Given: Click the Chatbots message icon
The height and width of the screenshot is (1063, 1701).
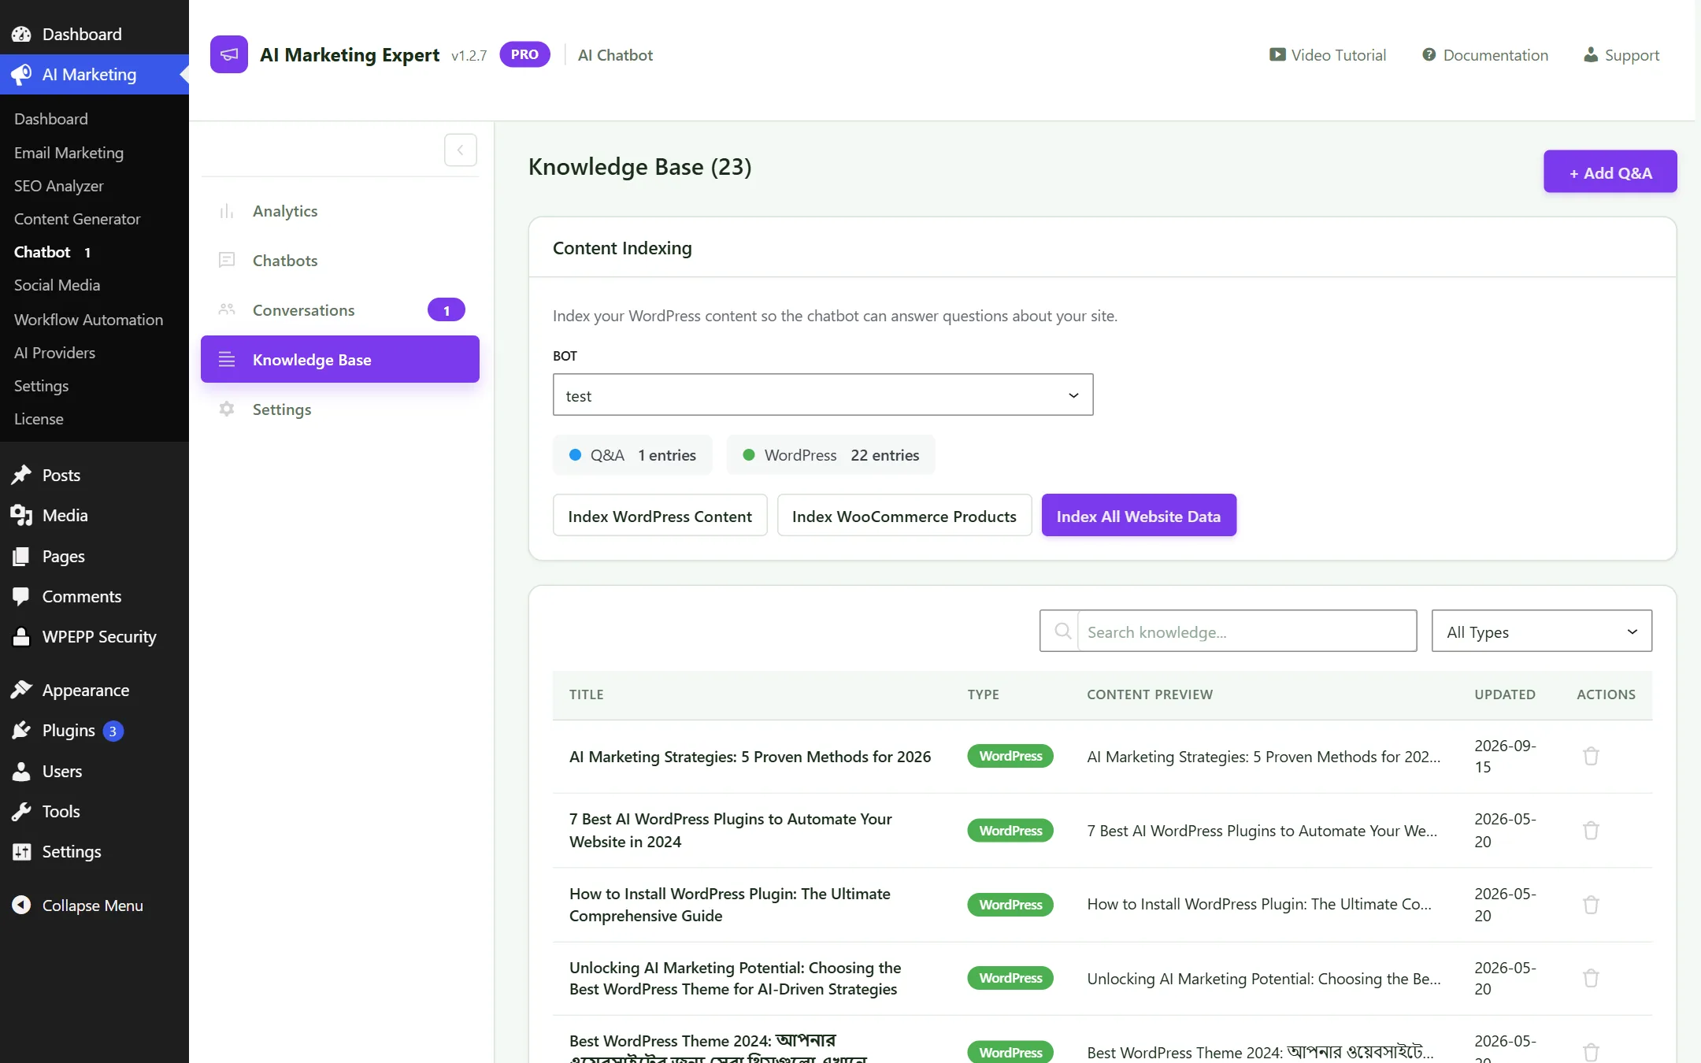Looking at the screenshot, I should [x=227, y=261].
